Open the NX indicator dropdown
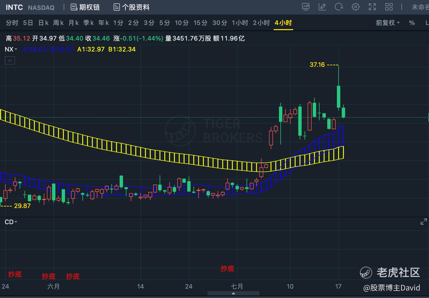The height and width of the screenshot is (298, 429). (x=11, y=49)
